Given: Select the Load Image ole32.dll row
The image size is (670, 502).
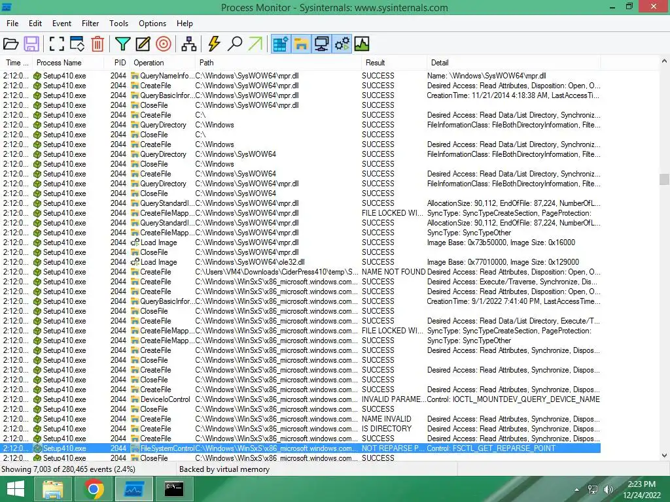Looking at the screenshot, I should click(x=300, y=262).
